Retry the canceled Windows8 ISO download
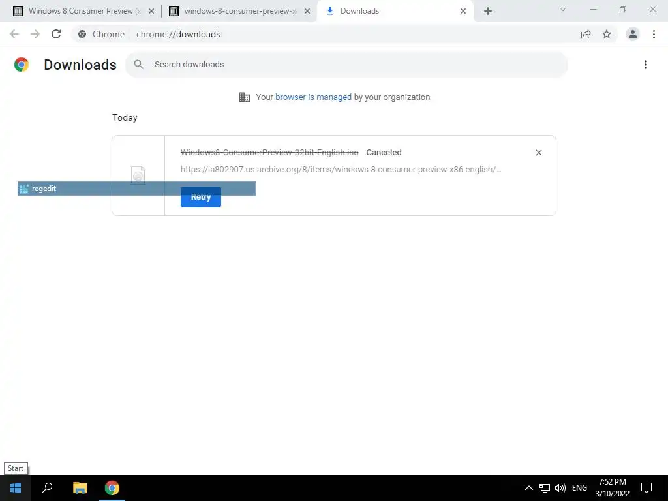Screen dimensions: 668x501 coord(201,197)
